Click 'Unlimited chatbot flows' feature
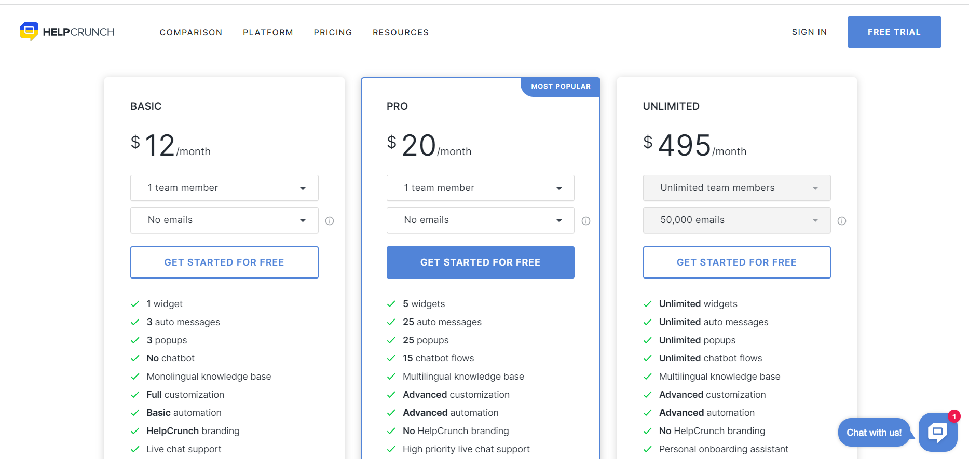Screen dimensions: 969x459 [x=711, y=358]
